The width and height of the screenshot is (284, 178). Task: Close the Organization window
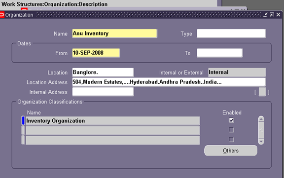(x=279, y=15)
